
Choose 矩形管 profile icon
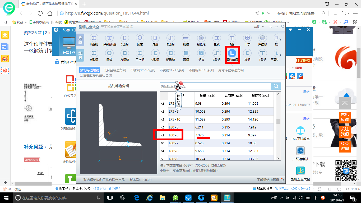pos(170,55)
